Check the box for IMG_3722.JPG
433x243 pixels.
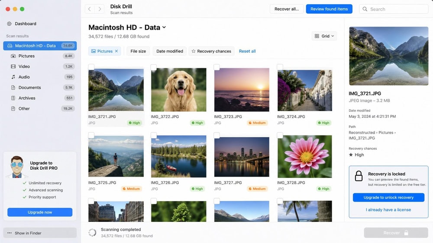(154, 67)
